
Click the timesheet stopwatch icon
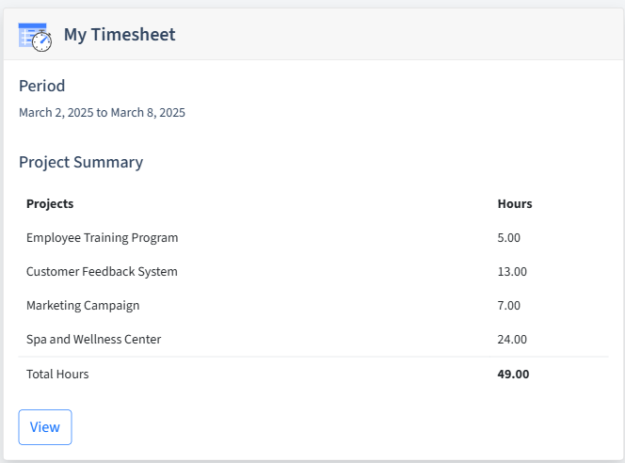click(x=35, y=37)
